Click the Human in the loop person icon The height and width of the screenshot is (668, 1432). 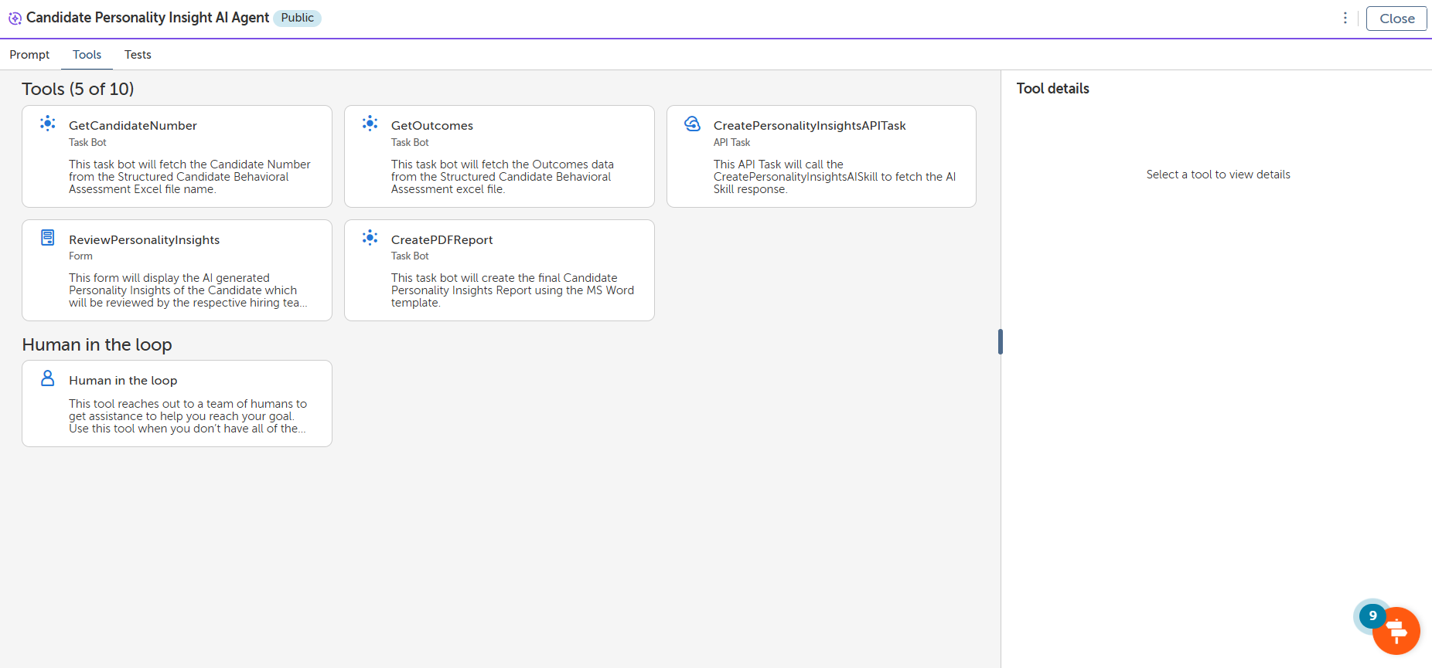[x=48, y=378]
